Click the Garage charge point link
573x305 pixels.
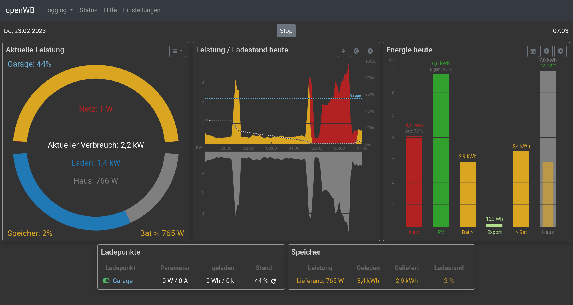(x=123, y=281)
